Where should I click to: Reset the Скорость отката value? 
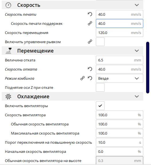pyautogui.click(x=90, y=69)
